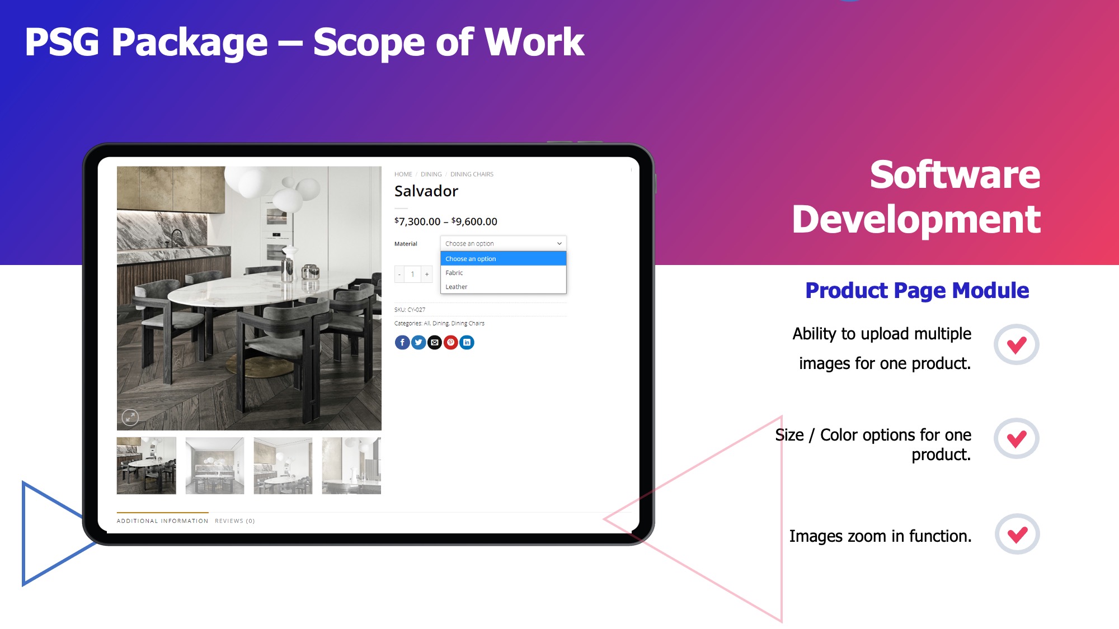1119x629 pixels.
Task: Click the multiple images heart checkmark
Action: click(1016, 344)
